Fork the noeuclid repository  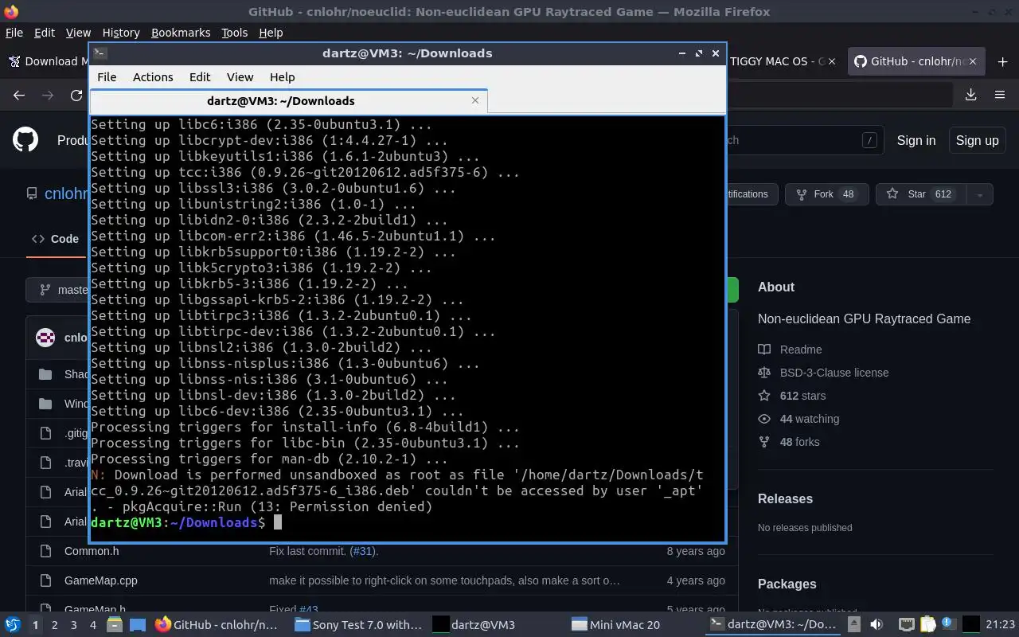(x=826, y=194)
